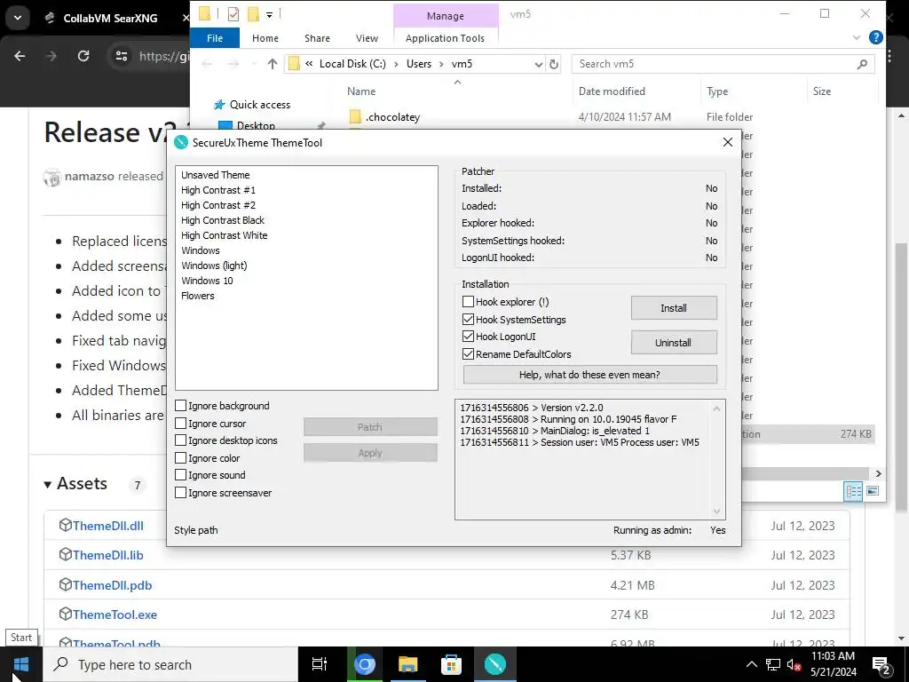909x682 pixels.
Task: Click the muted volume tray icon
Action: pyautogui.click(x=794, y=664)
